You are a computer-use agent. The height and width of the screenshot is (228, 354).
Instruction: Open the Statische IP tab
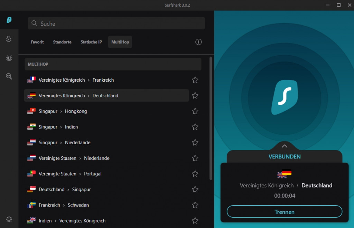(x=91, y=42)
